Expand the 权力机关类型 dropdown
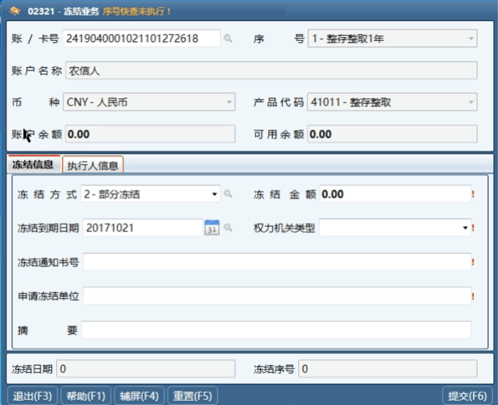498x405 pixels. click(465, 227)
